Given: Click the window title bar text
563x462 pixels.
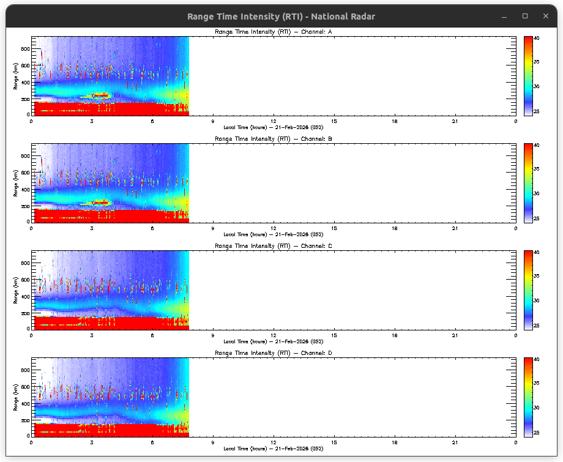Looking at the screenshot, I should point(281,16).
